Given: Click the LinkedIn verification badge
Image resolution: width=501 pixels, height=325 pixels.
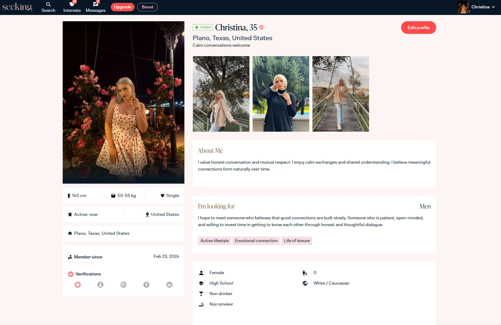Looking at the screenshot, I should tap(169, 285).
